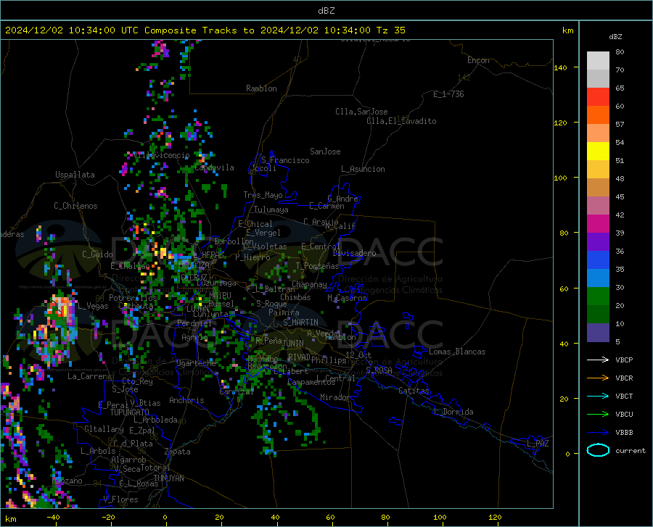653x527 pixels.
Task: Pick the gray 65–70 dBZ swatch
Action: (x=598, y=78)
